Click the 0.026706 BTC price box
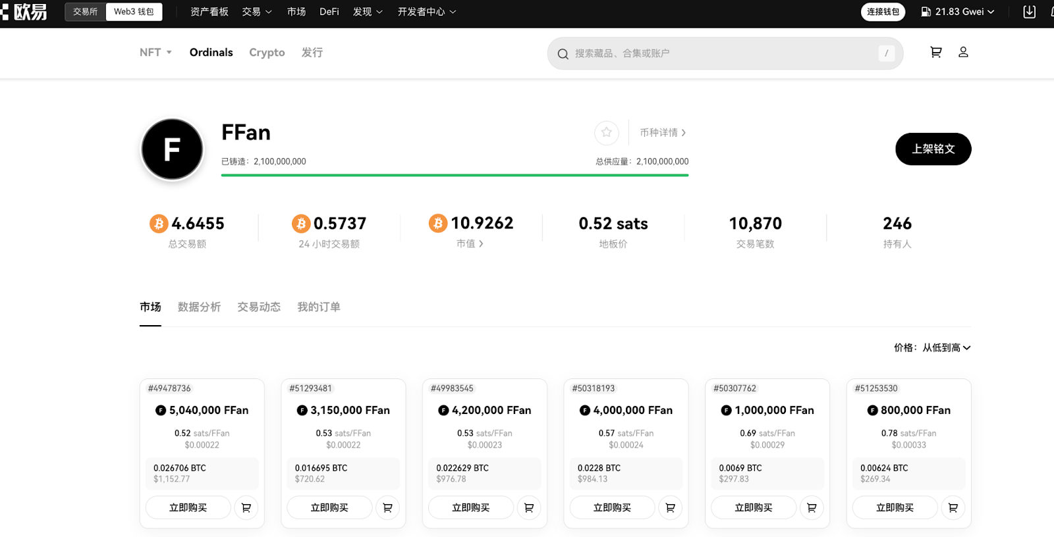 202,473
